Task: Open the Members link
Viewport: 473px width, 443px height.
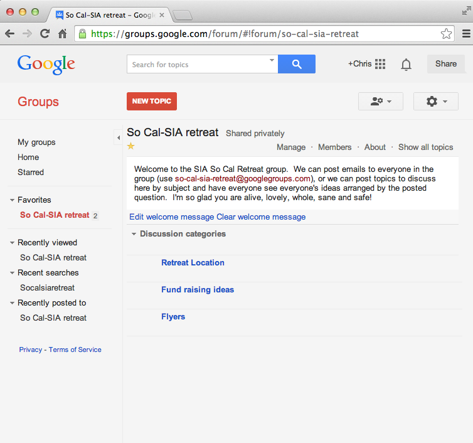Action: [335, 147]
